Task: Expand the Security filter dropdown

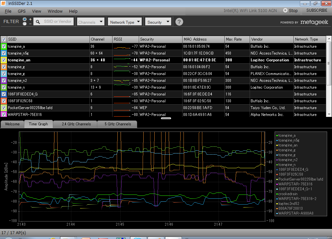Action: [x=158, y=22]
